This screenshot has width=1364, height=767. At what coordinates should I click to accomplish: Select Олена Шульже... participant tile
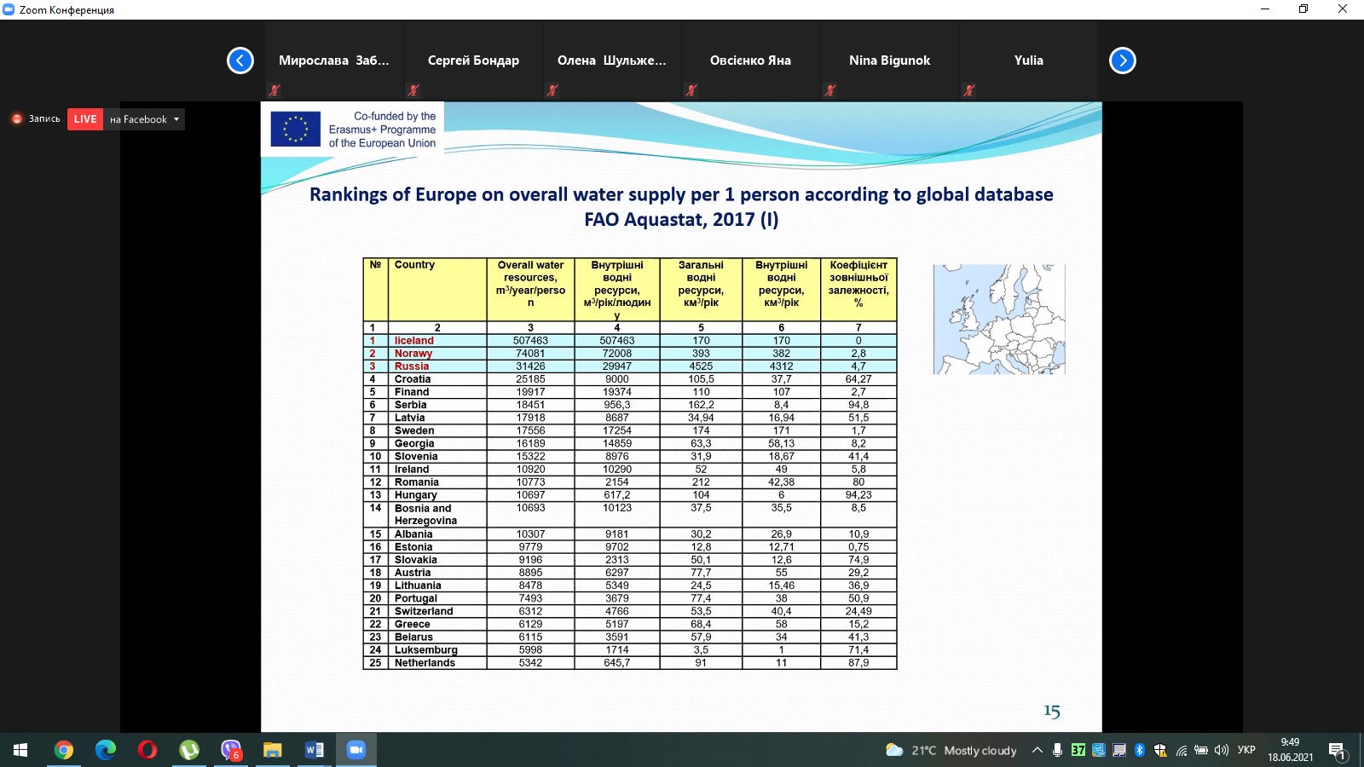point(612,61)
